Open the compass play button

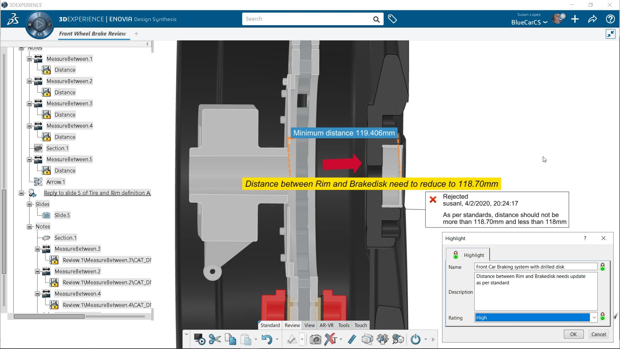point(40,25)
